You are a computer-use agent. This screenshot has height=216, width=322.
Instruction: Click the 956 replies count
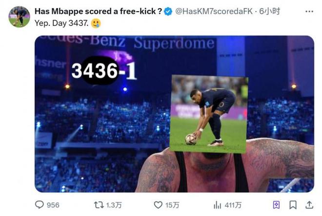[53, 205]
